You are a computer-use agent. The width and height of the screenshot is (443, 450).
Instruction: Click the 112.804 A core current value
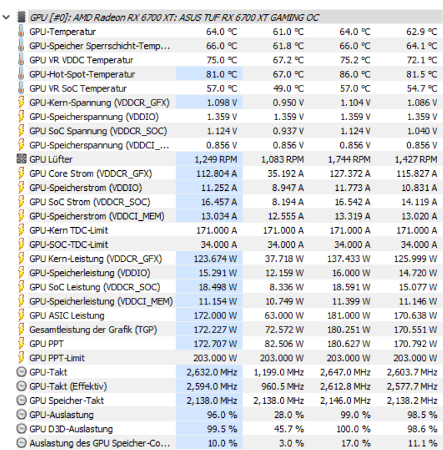coord(216,174)
